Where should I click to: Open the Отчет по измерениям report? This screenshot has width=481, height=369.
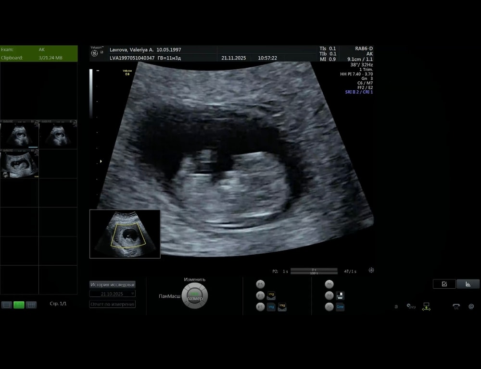click(x=112, y=304)
